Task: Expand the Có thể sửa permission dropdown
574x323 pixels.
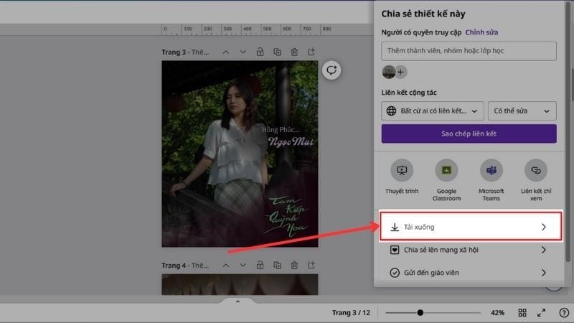Action: tap(522, 111)
